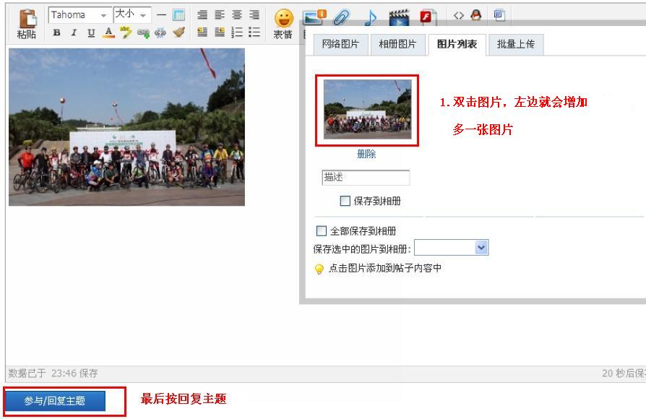Image resolution: width=646 pixels, height=419 pixels.
Task: Check the 全部保存到相册 checkbox
Action: coord(322,231)
